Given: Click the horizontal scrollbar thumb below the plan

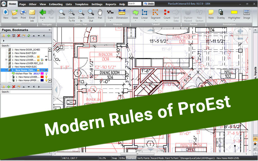Looking at the screenshot, I should tap(137, 154).
